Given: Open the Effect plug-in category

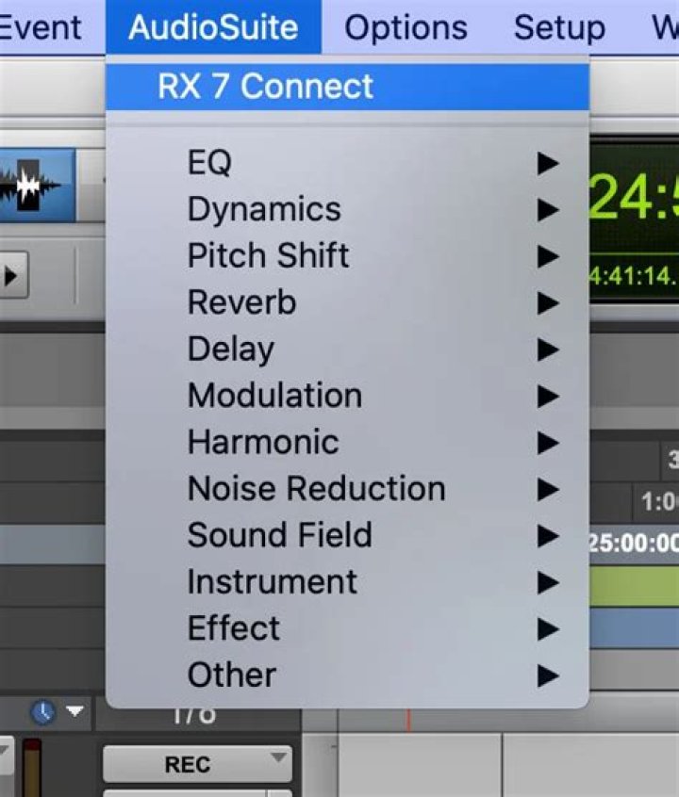Looking at the screenshot, I should click(x=348, y=628).
